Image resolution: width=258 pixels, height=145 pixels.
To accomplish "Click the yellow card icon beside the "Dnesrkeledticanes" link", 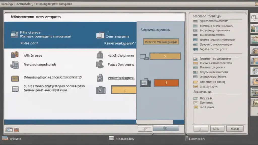I will (x=15, y=79).
